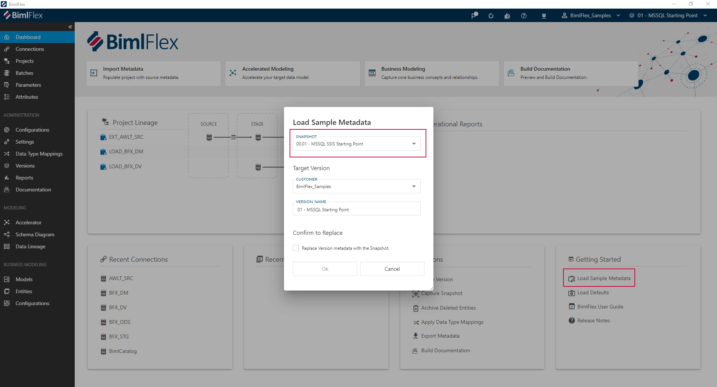Click the refresh icon in top bar
Screen dimensions: 717x387
pyautogui.click(x=491, y=16)
